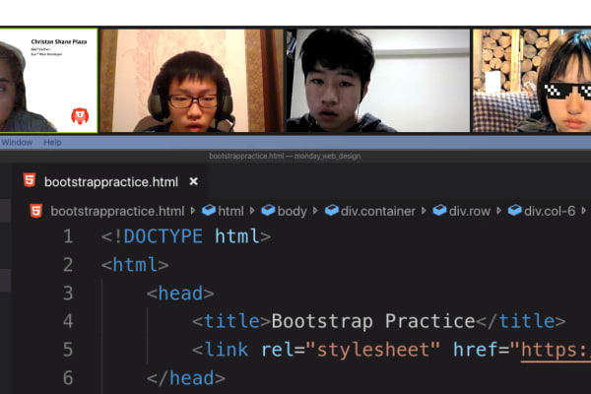Select the participant wearing pixel sunglasses

[532, 81]
